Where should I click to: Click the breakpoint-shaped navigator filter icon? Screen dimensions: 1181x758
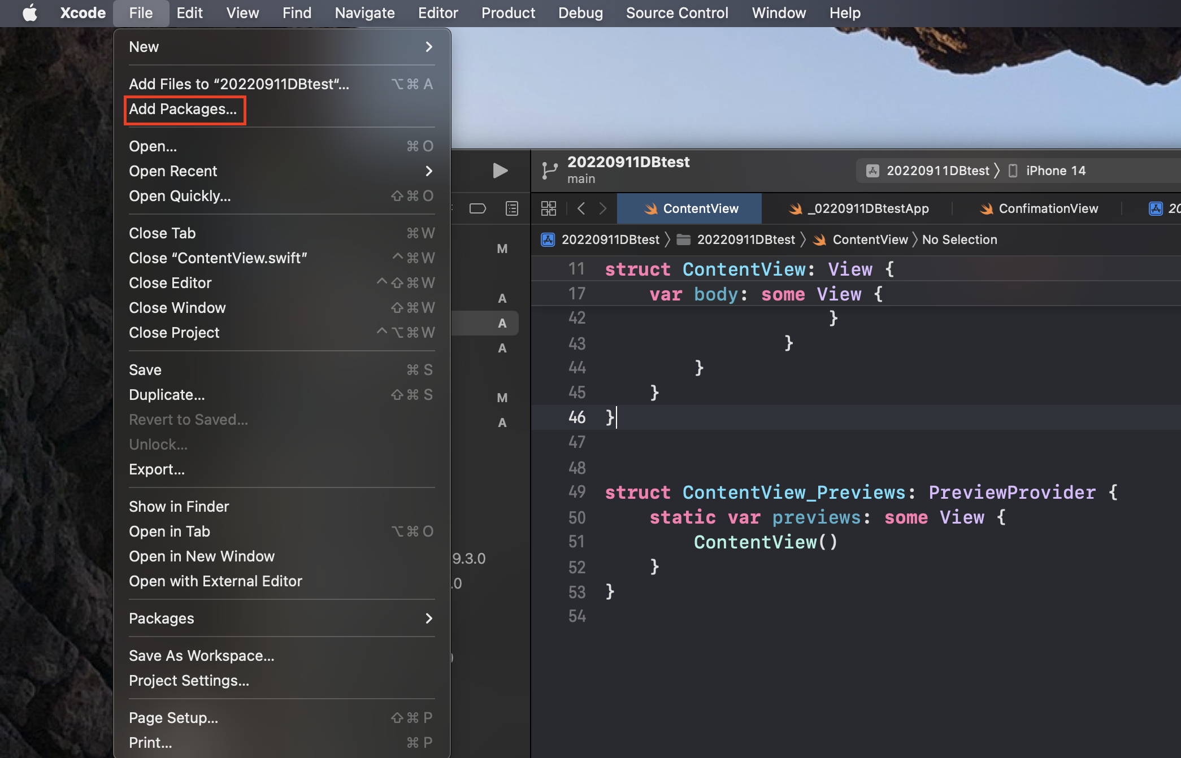pos(477,208)
